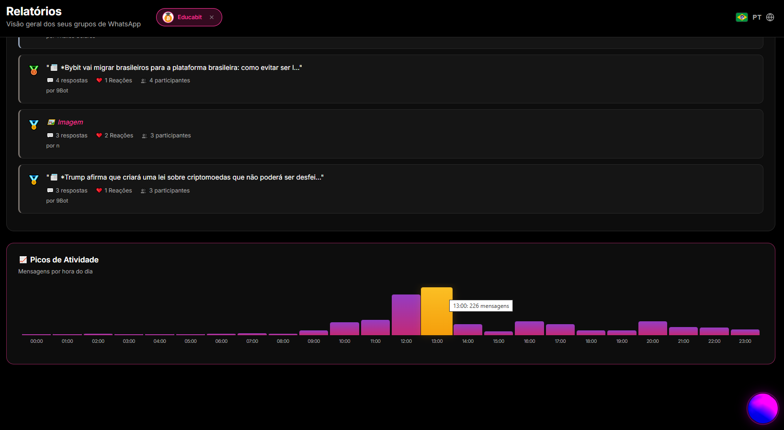This screenshot has height=430, width=784.
Task: Select the highlighted yellow 13:00 bar
Action: coord(437,311)
